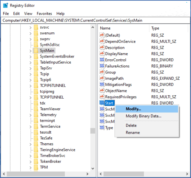Screen dimensions: 191x178
Task: Click the Type DWORD value icon
Action: (x=102, y=128)
